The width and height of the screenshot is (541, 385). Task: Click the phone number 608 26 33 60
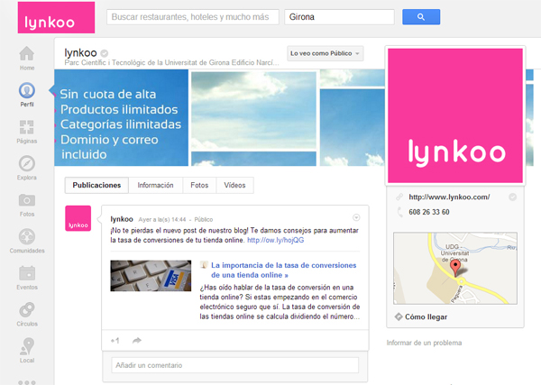[x=429, y=212]
